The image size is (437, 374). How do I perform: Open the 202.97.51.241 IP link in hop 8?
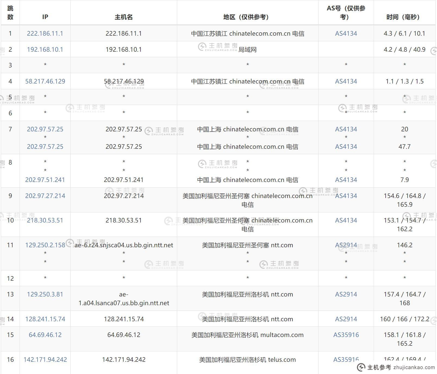coord(45,180)
